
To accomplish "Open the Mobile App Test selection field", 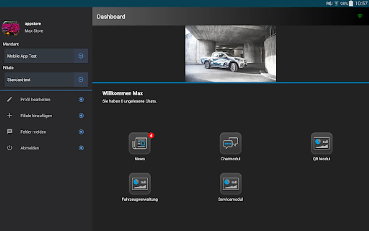I will [46, 56].
